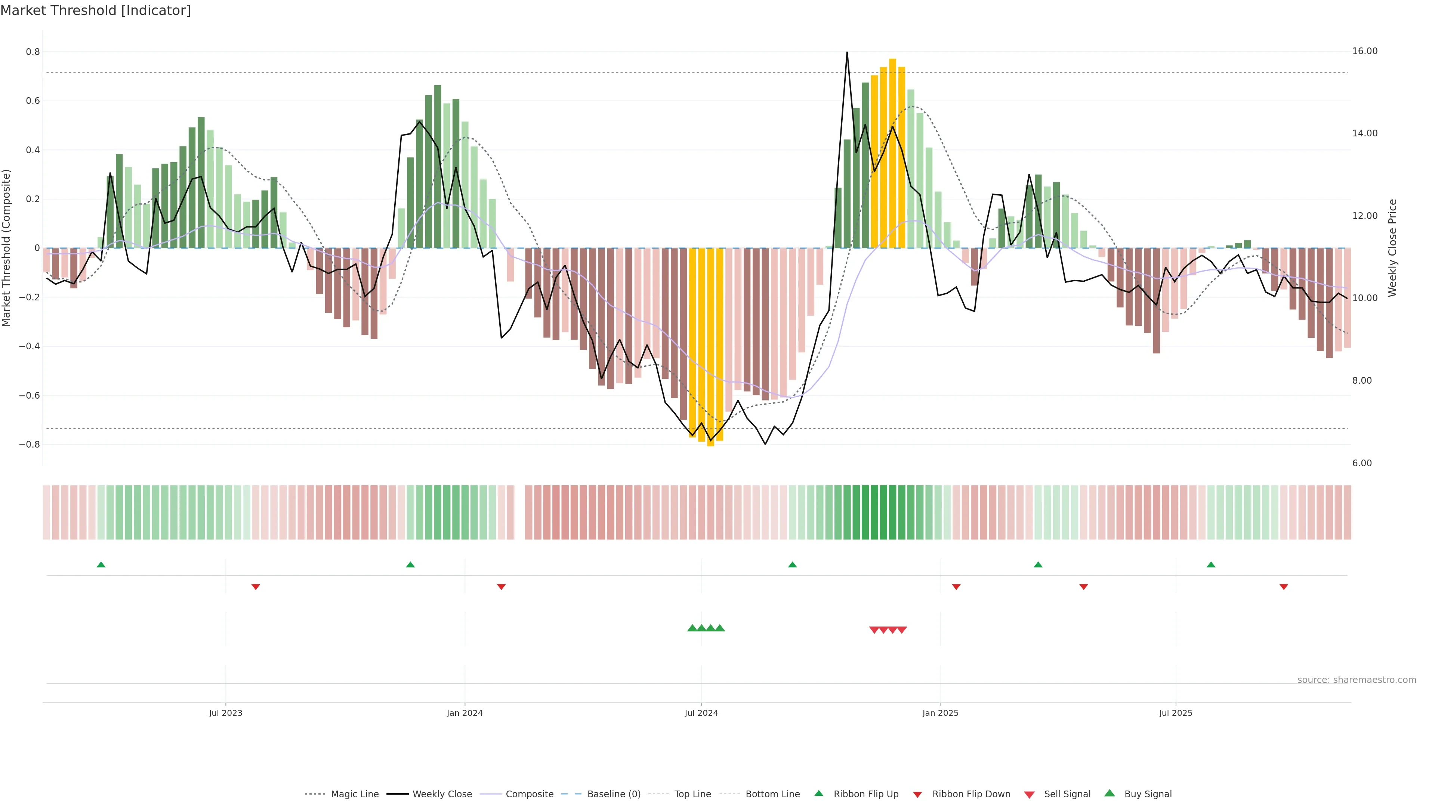Click the Market Threshold [Indicator] title
Image resolution: width=1435 pixels, height=807 pixels.
95,10
